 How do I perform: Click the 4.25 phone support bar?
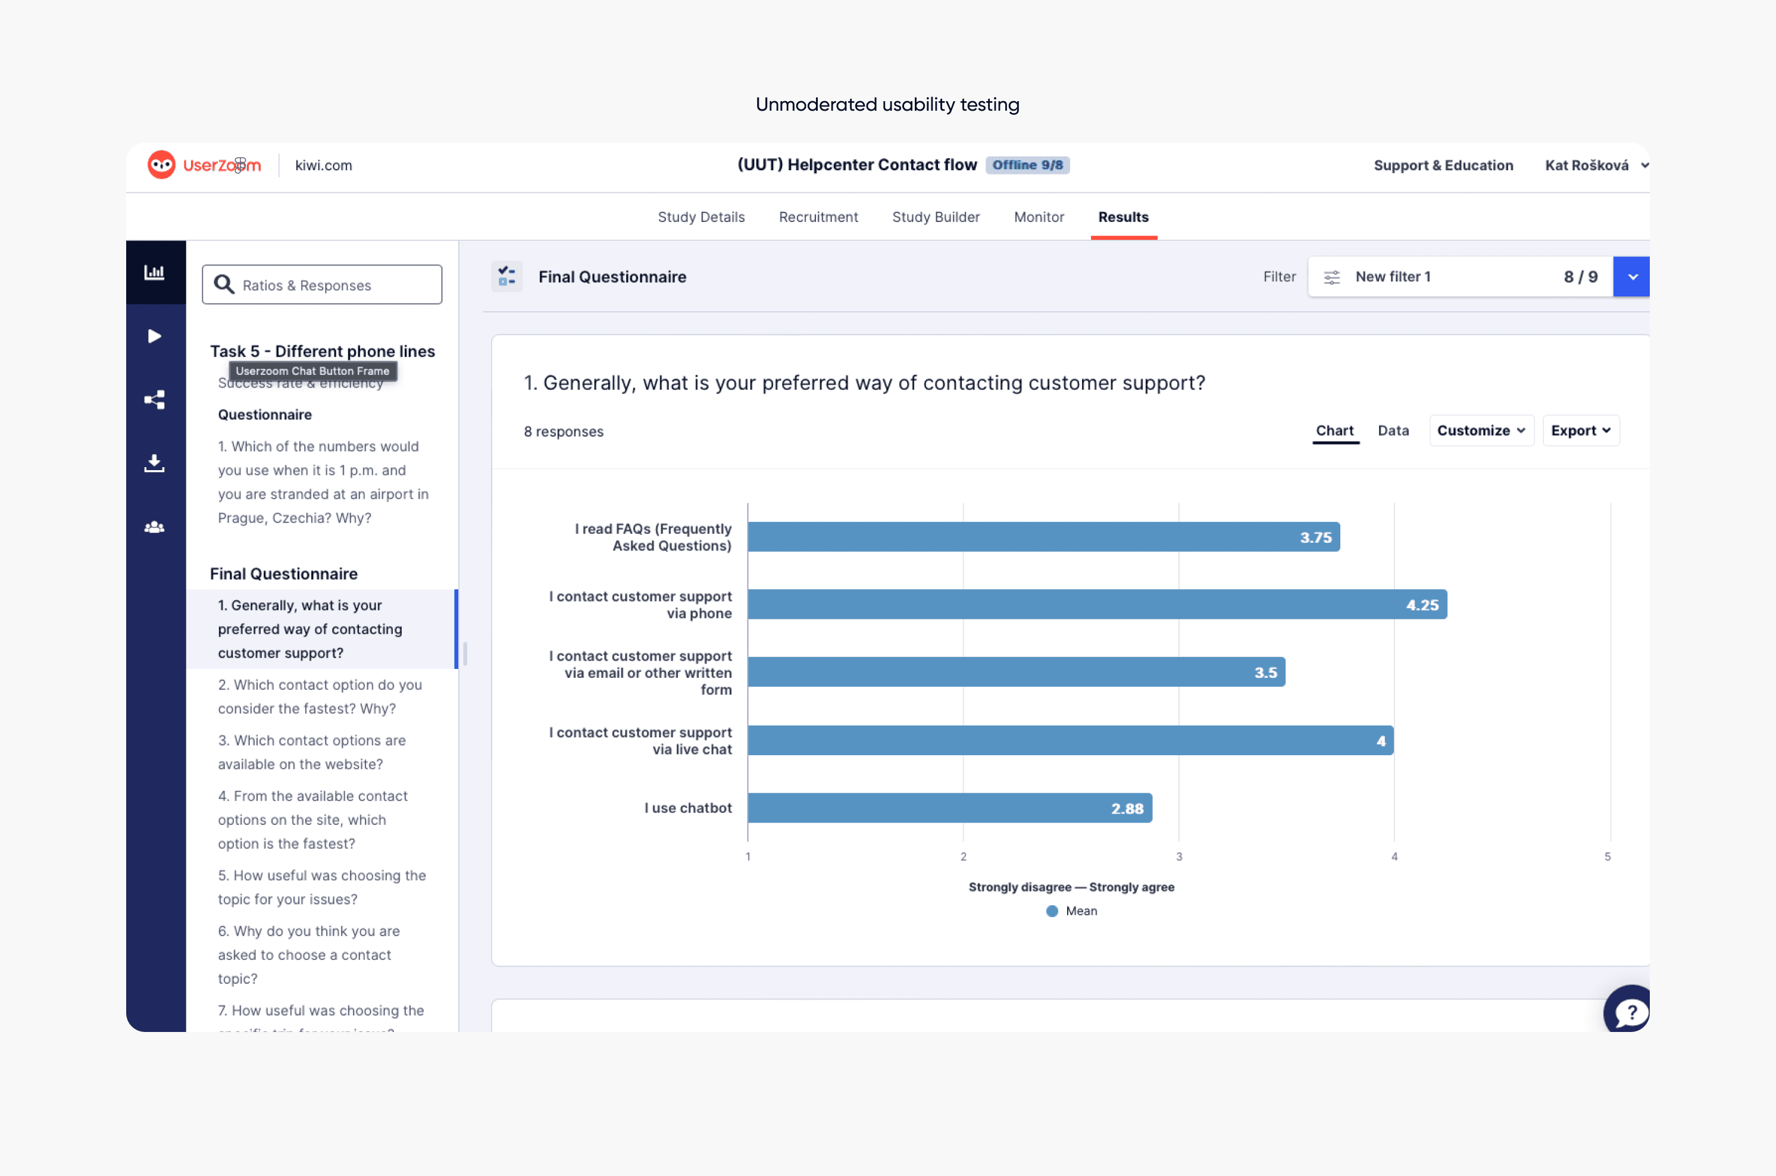1096,605
